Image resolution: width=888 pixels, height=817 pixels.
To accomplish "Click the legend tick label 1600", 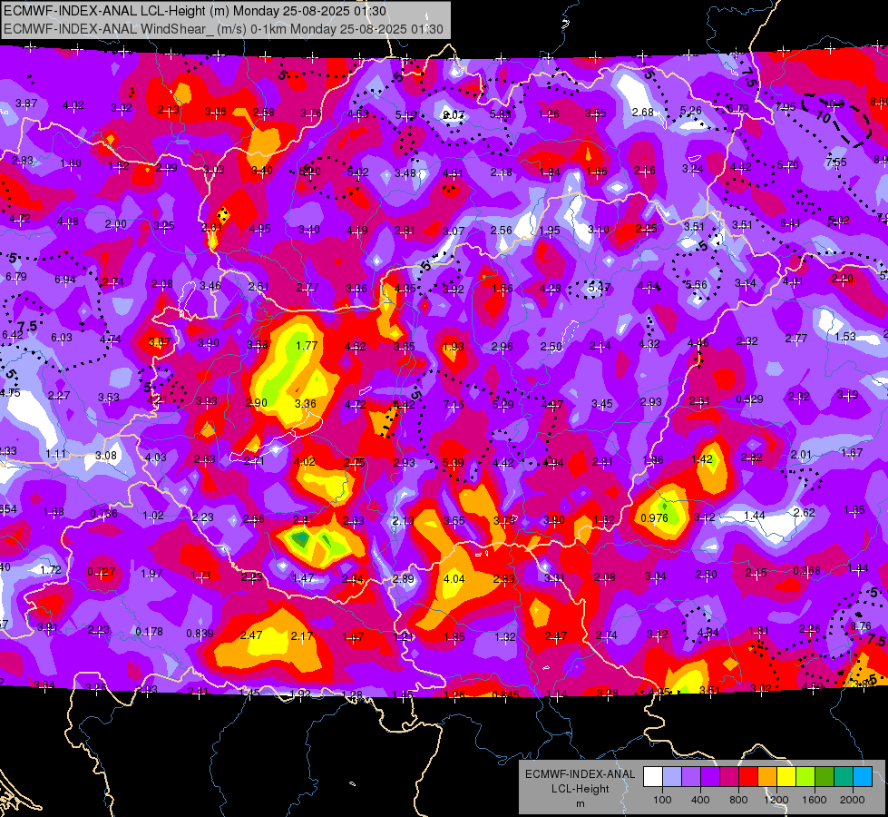I will pos(815,800).
